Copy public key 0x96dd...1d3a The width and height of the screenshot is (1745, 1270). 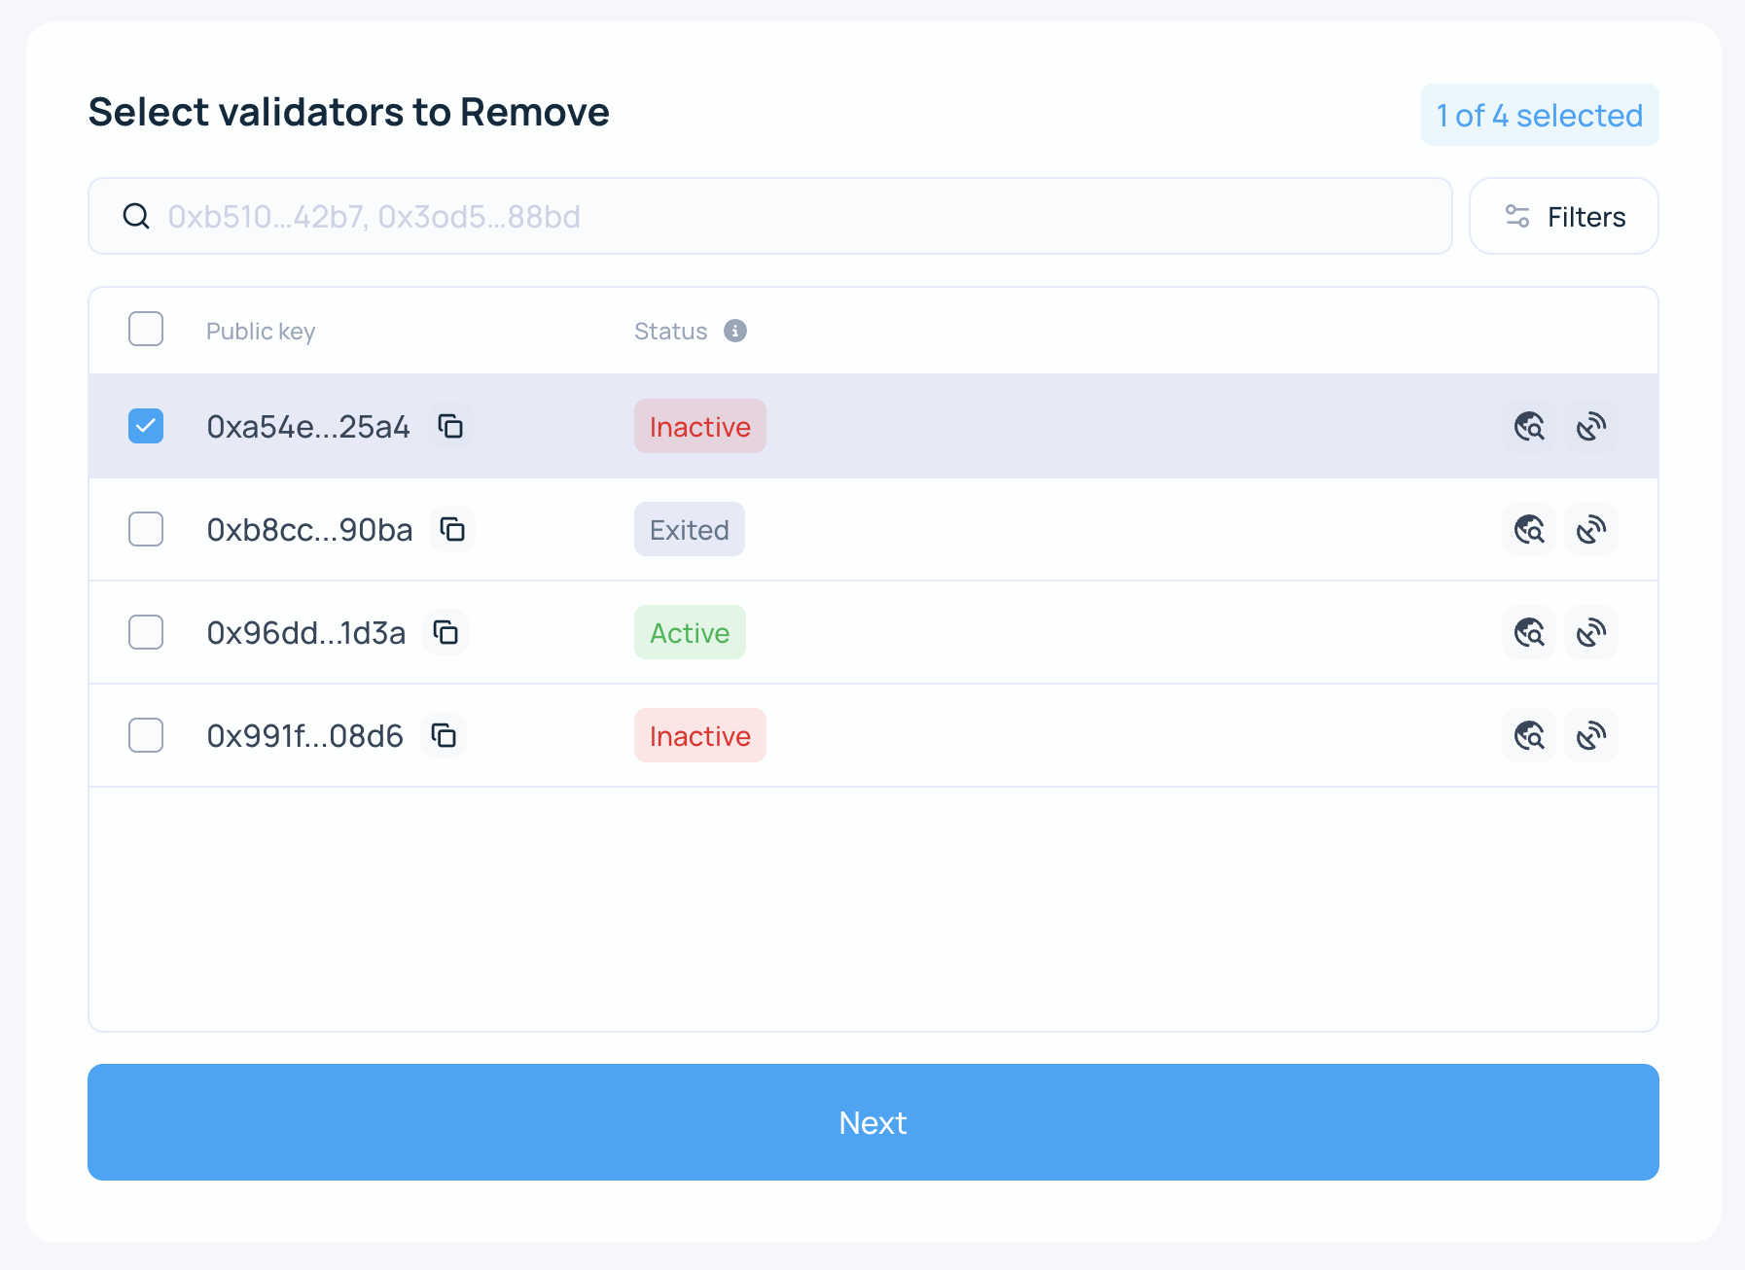[445, 632]
